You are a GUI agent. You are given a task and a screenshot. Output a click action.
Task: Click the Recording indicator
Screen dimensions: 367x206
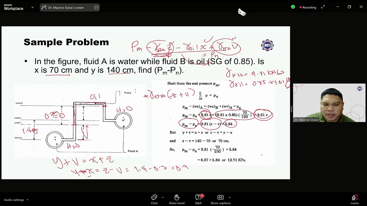click(308, 7)
